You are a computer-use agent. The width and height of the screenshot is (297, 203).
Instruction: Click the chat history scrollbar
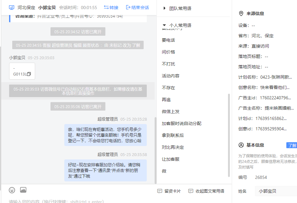point(156,150)
